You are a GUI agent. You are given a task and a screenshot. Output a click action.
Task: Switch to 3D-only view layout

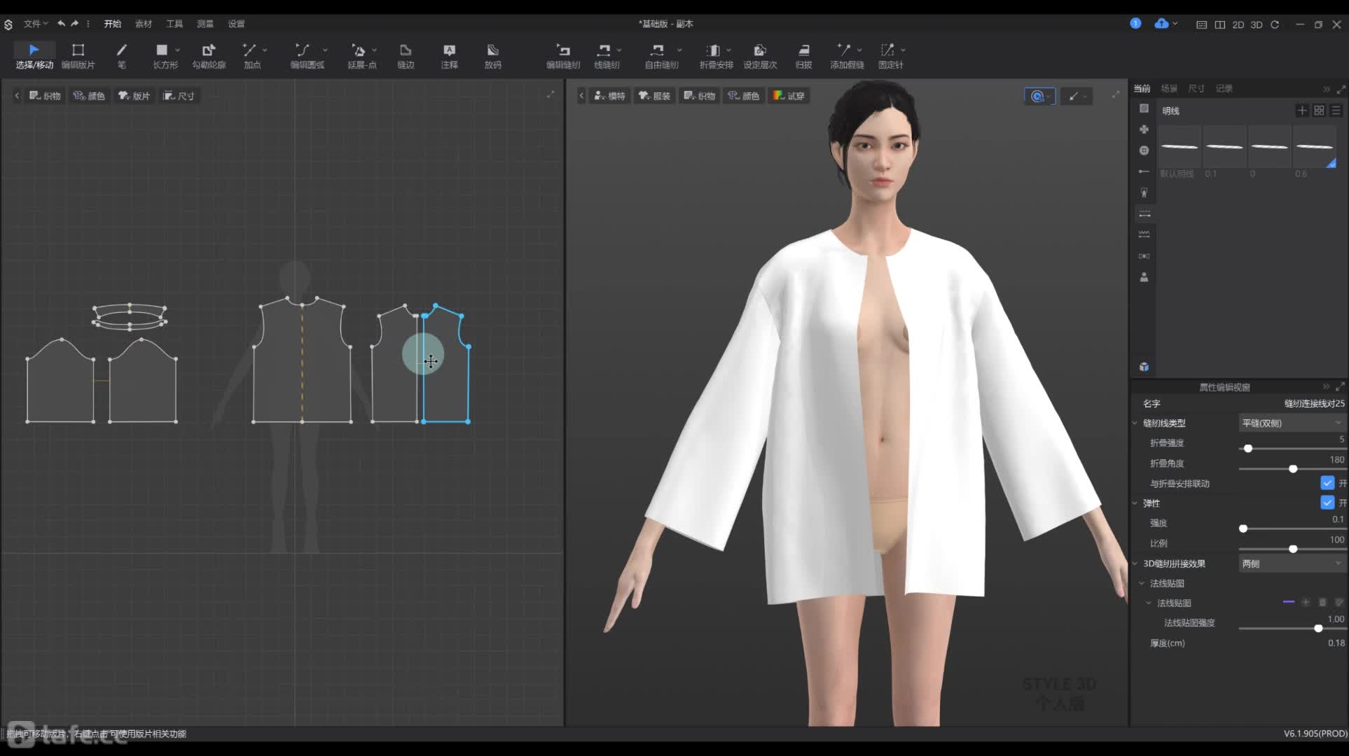[1257, 24]
